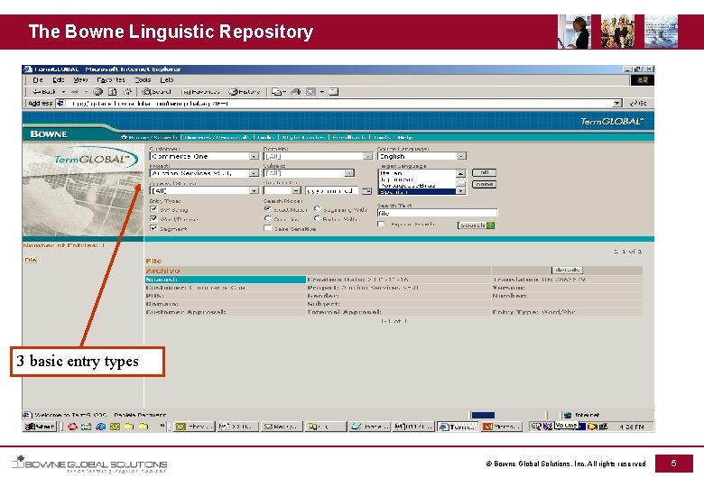Click the Mail icon in IE toolbar
The width and height of the screenshot is (704, 487).
pos(278,91)
